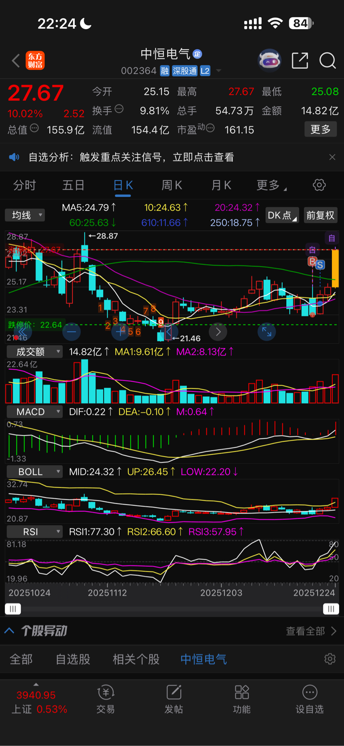This screenshot has width=344, height=746.
Task: Dismiss the 自选分析 notice with X
Action: 332,157
